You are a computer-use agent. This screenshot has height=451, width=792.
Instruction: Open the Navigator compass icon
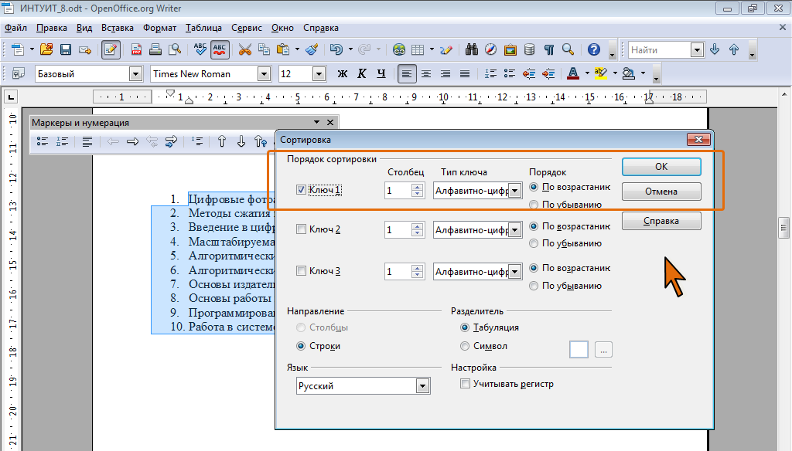pos(491,49)
